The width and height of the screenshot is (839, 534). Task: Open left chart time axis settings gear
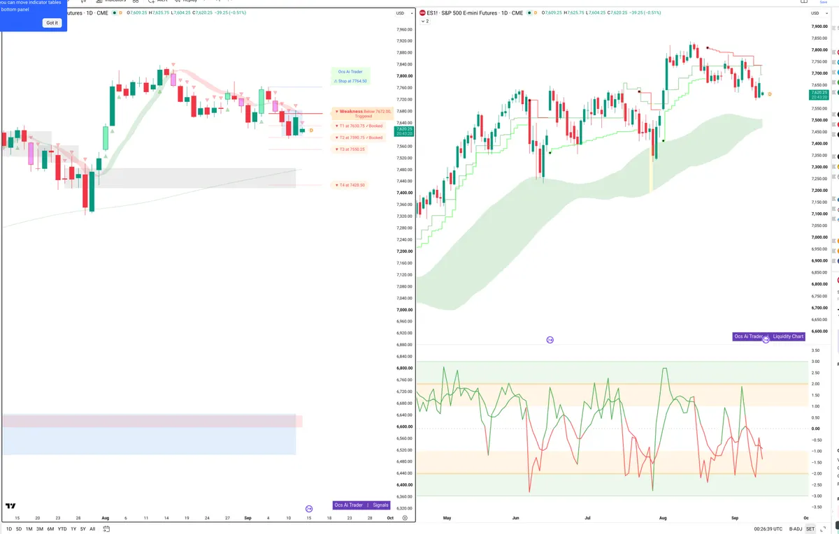point(405,518)
